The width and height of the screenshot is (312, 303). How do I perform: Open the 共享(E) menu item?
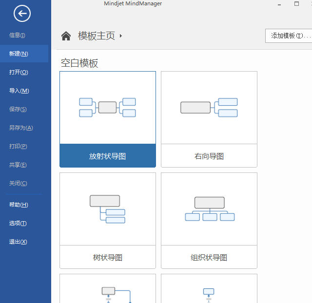click(x=18, y=165)
